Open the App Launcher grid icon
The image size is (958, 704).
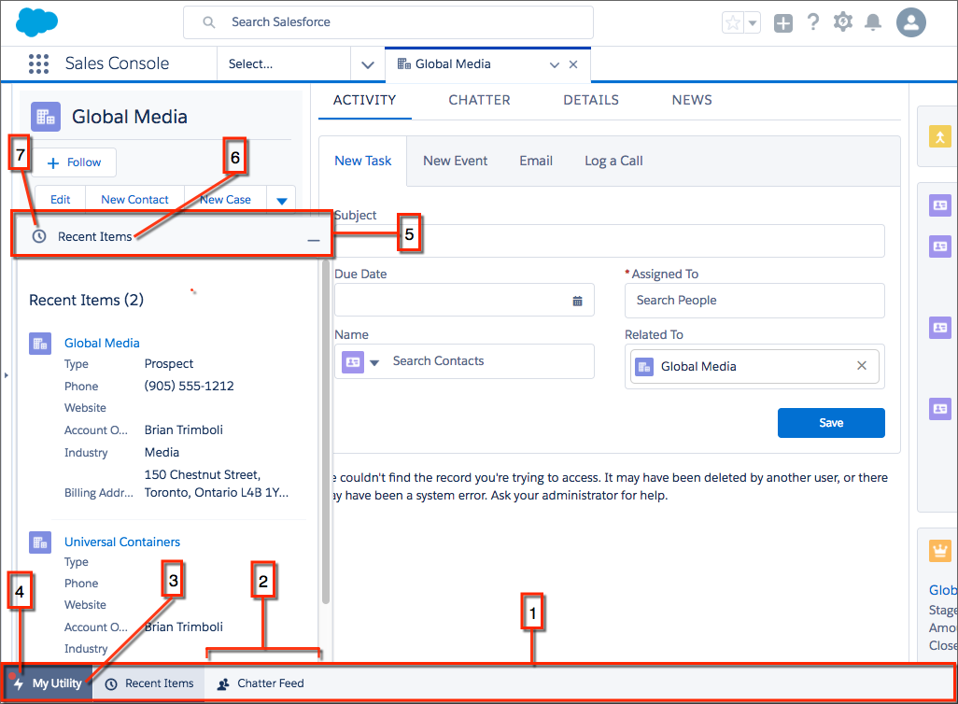38,63
